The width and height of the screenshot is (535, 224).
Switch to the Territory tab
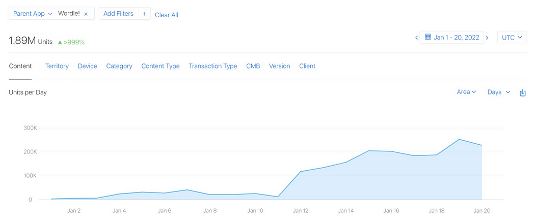[57, 66]
